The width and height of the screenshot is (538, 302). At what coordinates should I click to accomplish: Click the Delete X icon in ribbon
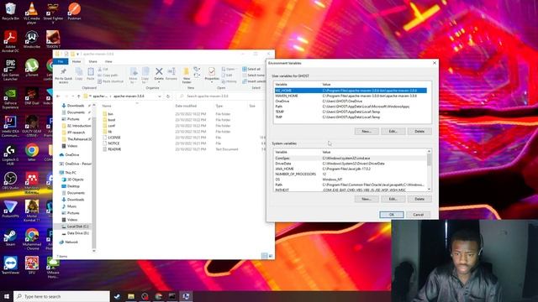click(159, 71)
